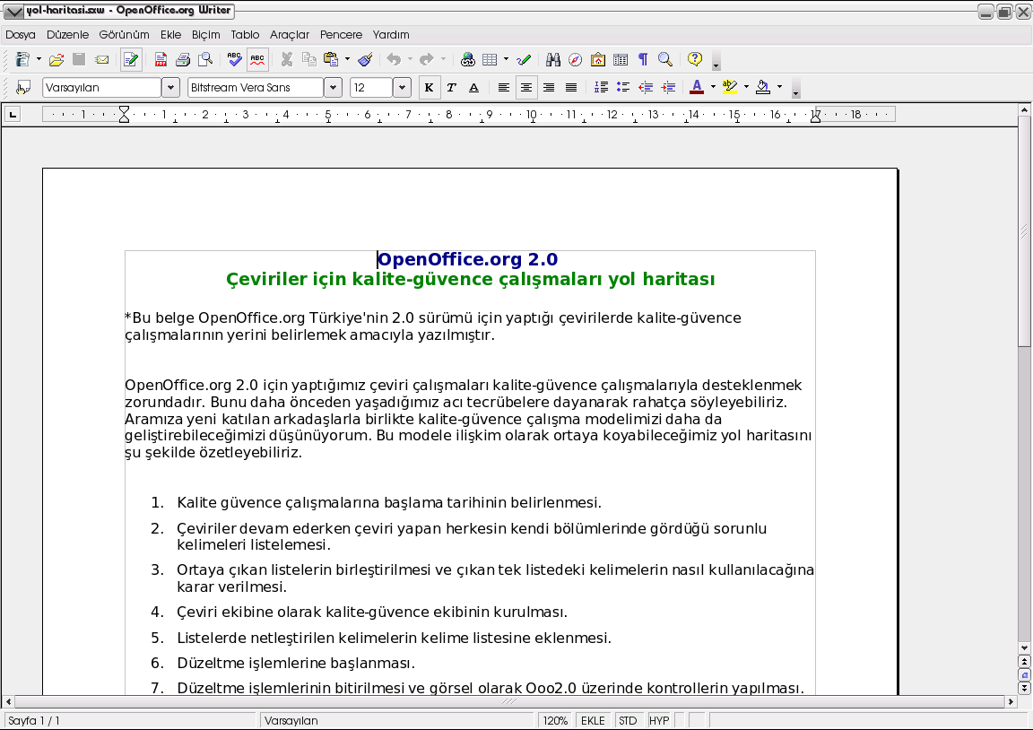
Task: Open the Görünüm menu
Action: click(x=124, y=35)
